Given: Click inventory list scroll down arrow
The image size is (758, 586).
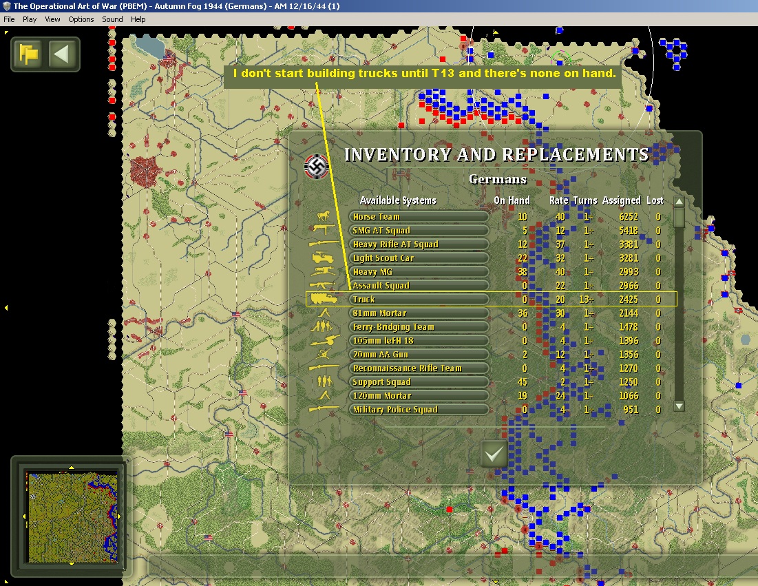Looking at the screenshot, I should (680, 406).
